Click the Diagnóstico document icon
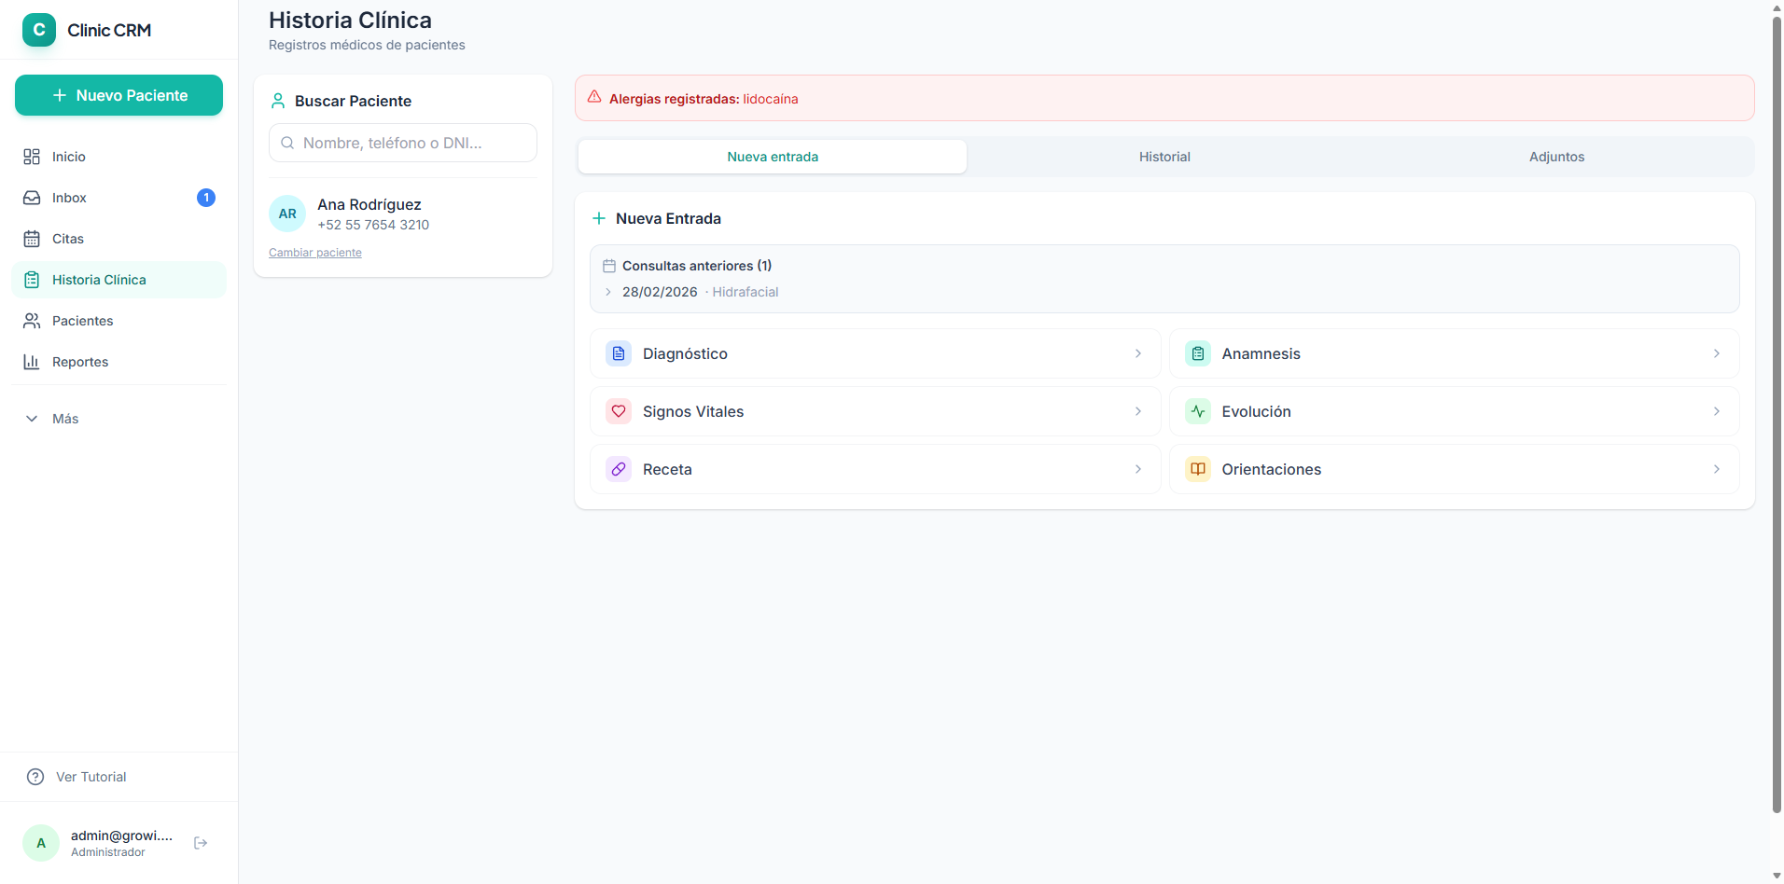Image resolution: width=1784 pixels, height=884 pixels. [x=619, y=353]
